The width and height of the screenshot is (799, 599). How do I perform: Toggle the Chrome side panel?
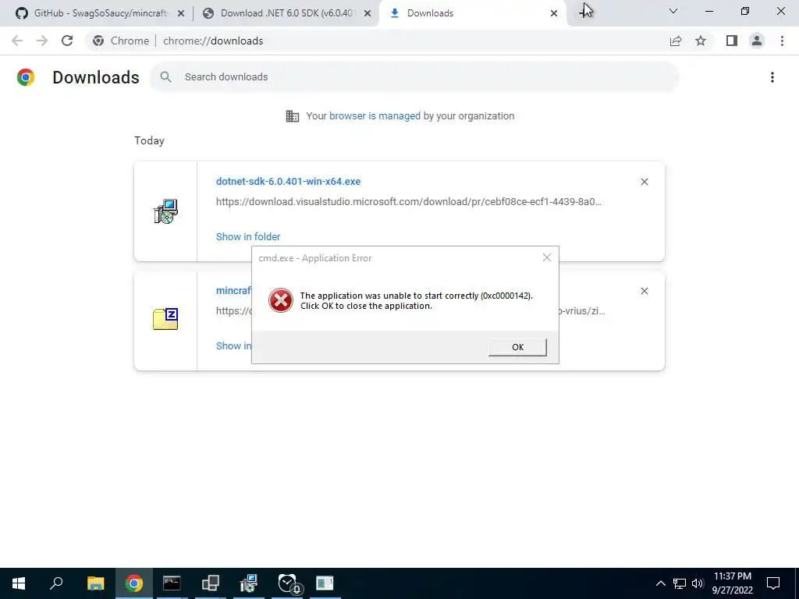tap(732, 41)
